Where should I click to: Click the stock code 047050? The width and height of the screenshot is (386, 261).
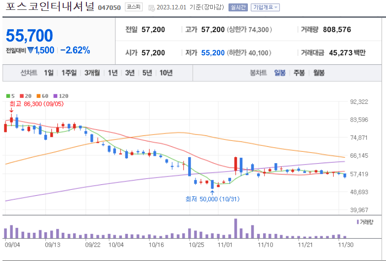109,7
